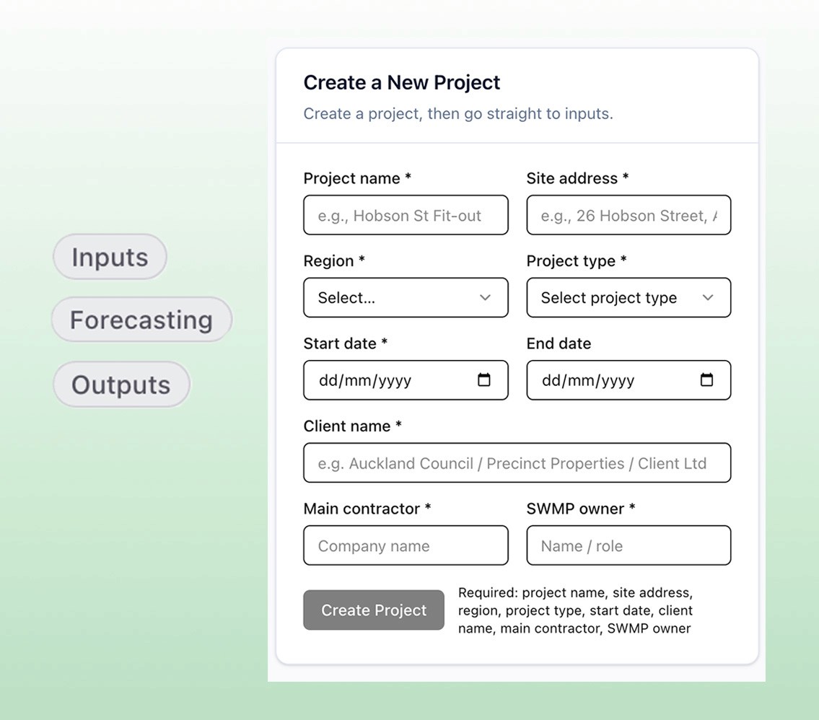The image size is (819, 720).
Task: Click the SWMP owner name field
Action: point(628,545)
